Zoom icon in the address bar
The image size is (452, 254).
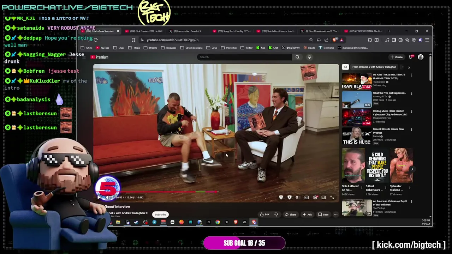[x=311, y=40]
